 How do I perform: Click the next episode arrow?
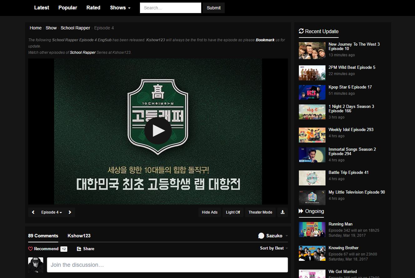coord(69,212)
